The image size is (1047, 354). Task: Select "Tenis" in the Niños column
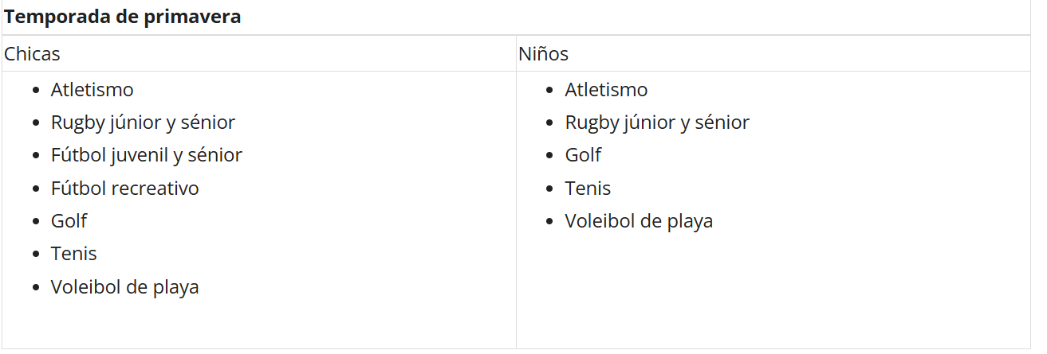[588, 189]
